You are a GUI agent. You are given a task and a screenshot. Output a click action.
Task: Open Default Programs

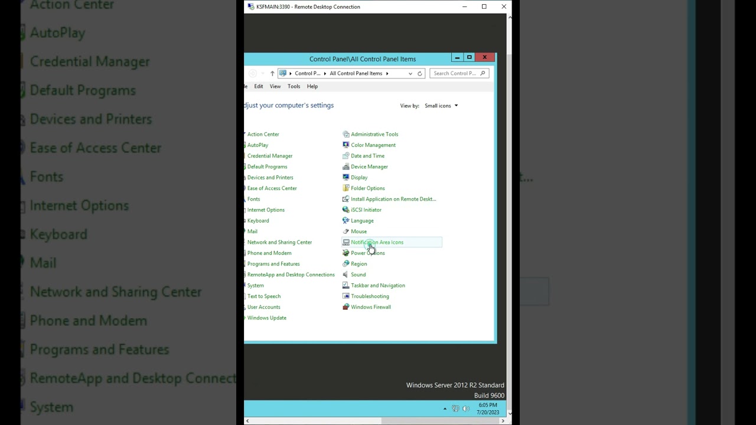(x=268, y=166)
